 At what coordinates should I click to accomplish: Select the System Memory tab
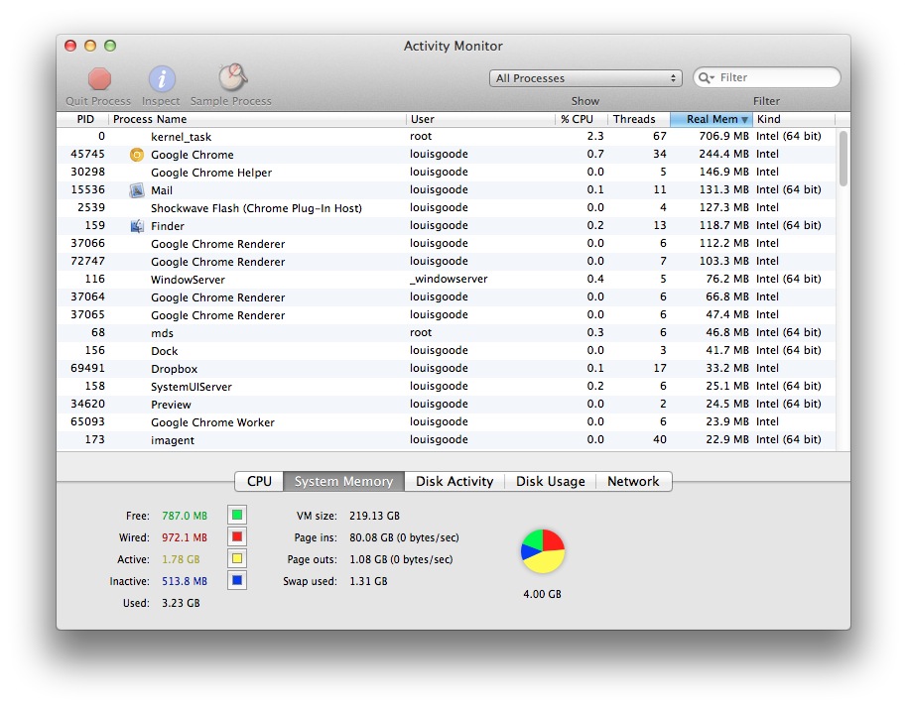click(x=343, y=482)
